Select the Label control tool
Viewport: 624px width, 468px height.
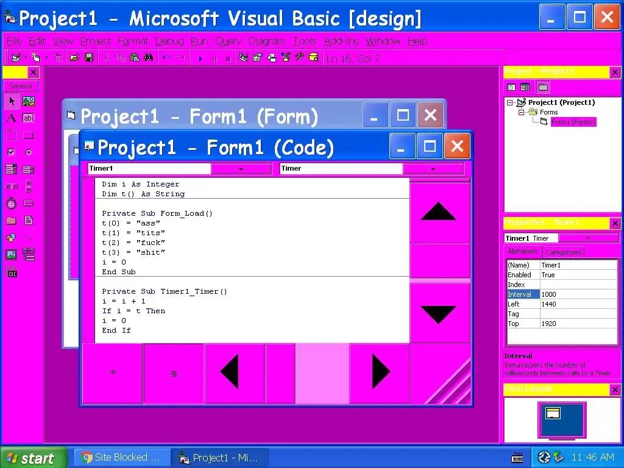click(12, 118)
